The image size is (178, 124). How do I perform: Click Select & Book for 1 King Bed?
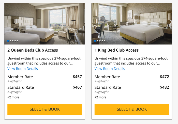point(132,109)
